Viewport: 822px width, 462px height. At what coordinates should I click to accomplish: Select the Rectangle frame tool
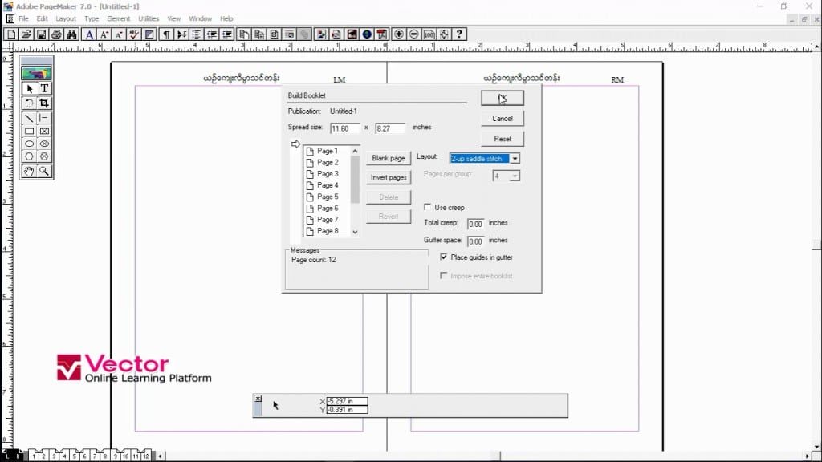pos(45,132)
